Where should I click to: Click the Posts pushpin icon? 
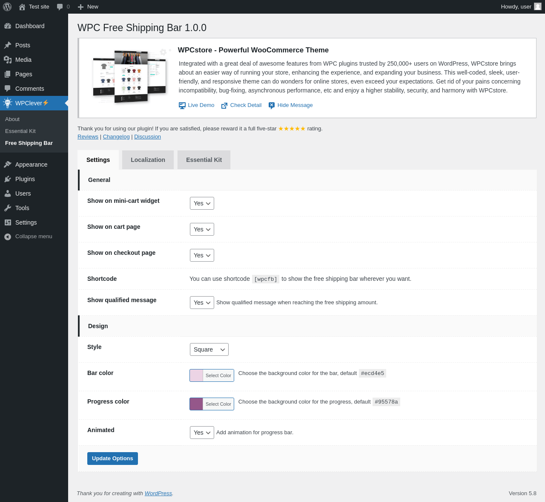8,45
